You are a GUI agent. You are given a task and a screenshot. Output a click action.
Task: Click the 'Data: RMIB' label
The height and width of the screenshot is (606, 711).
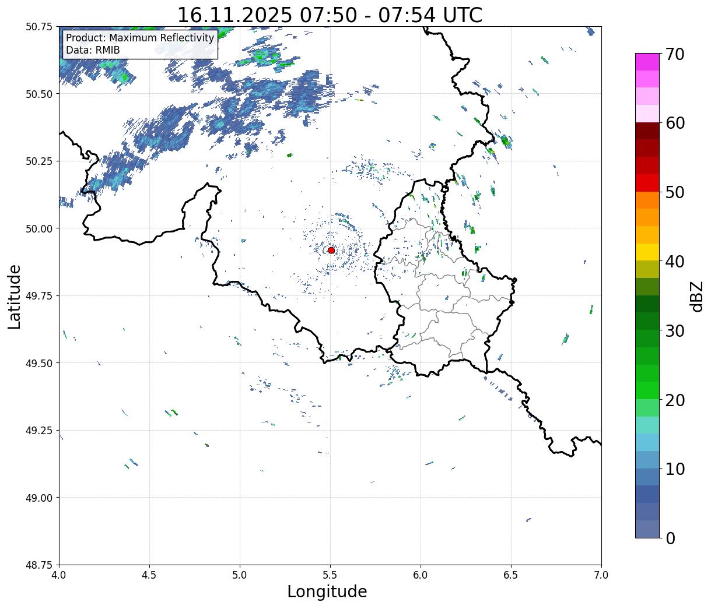(x=93, y=50)
